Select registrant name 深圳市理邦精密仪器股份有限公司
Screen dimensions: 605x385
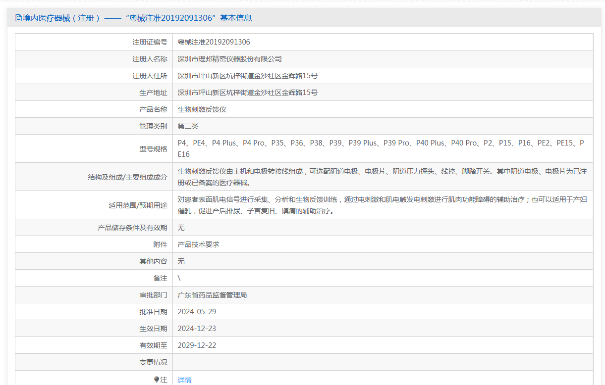(229, 59)
